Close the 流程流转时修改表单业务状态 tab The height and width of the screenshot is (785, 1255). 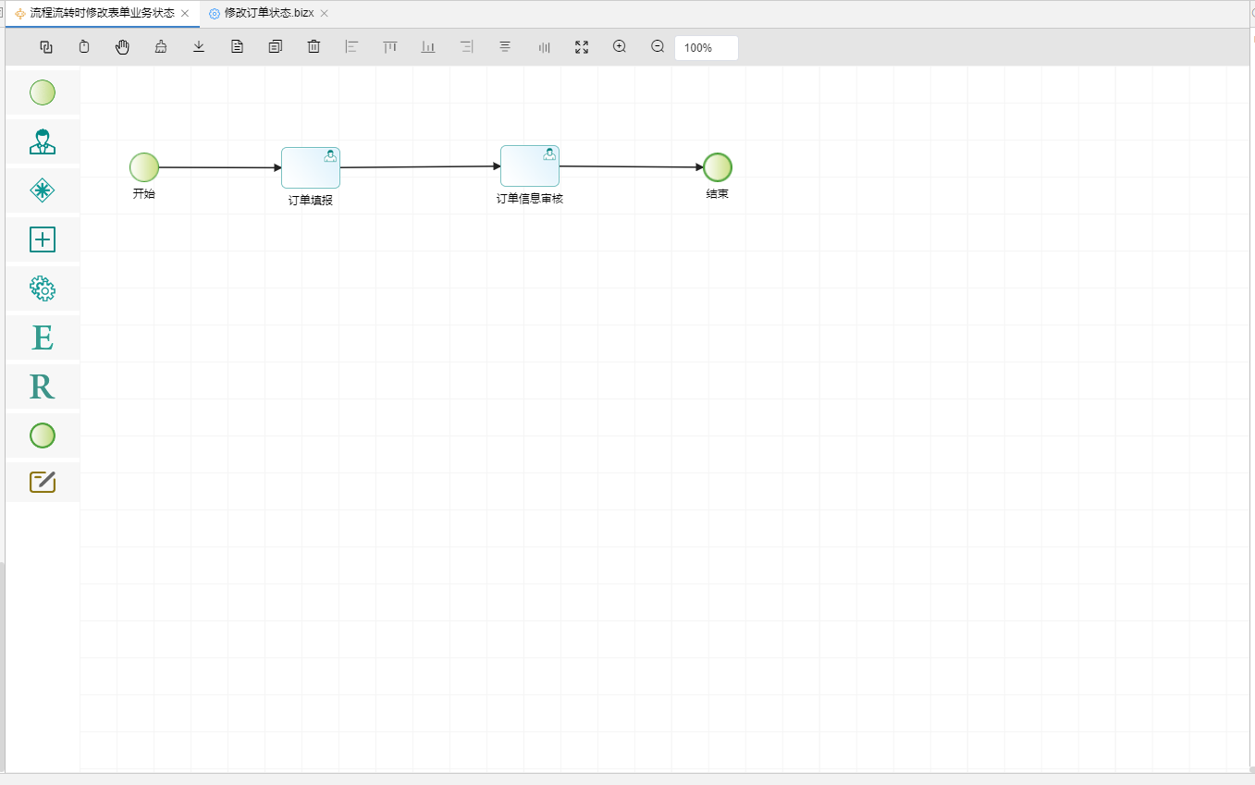pyautogui.click(x=185, y=14)
